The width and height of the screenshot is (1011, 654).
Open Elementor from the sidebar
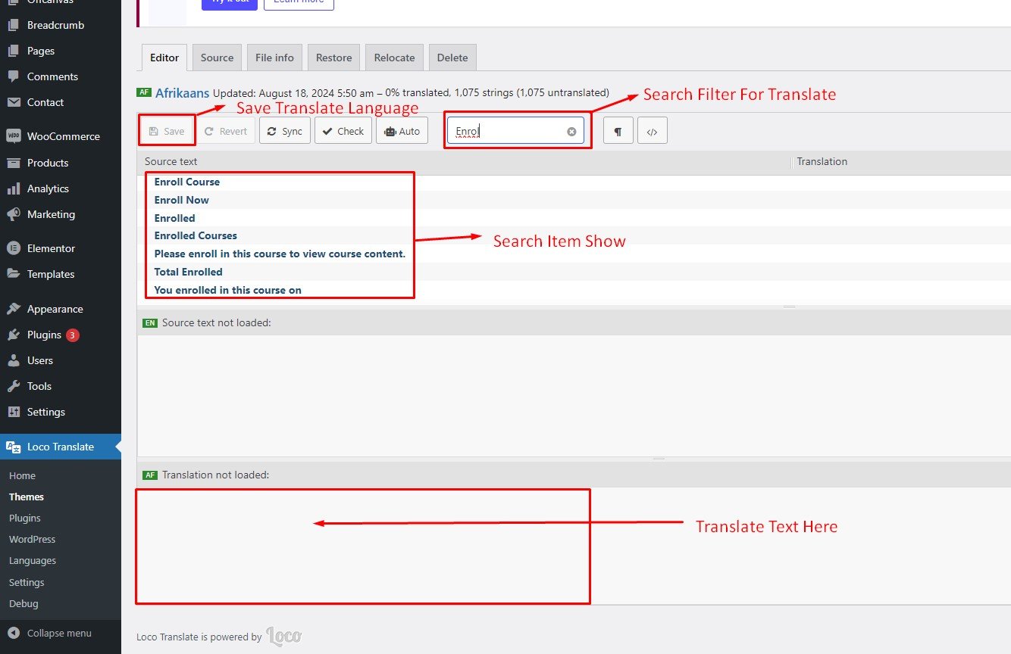(51, 248)
